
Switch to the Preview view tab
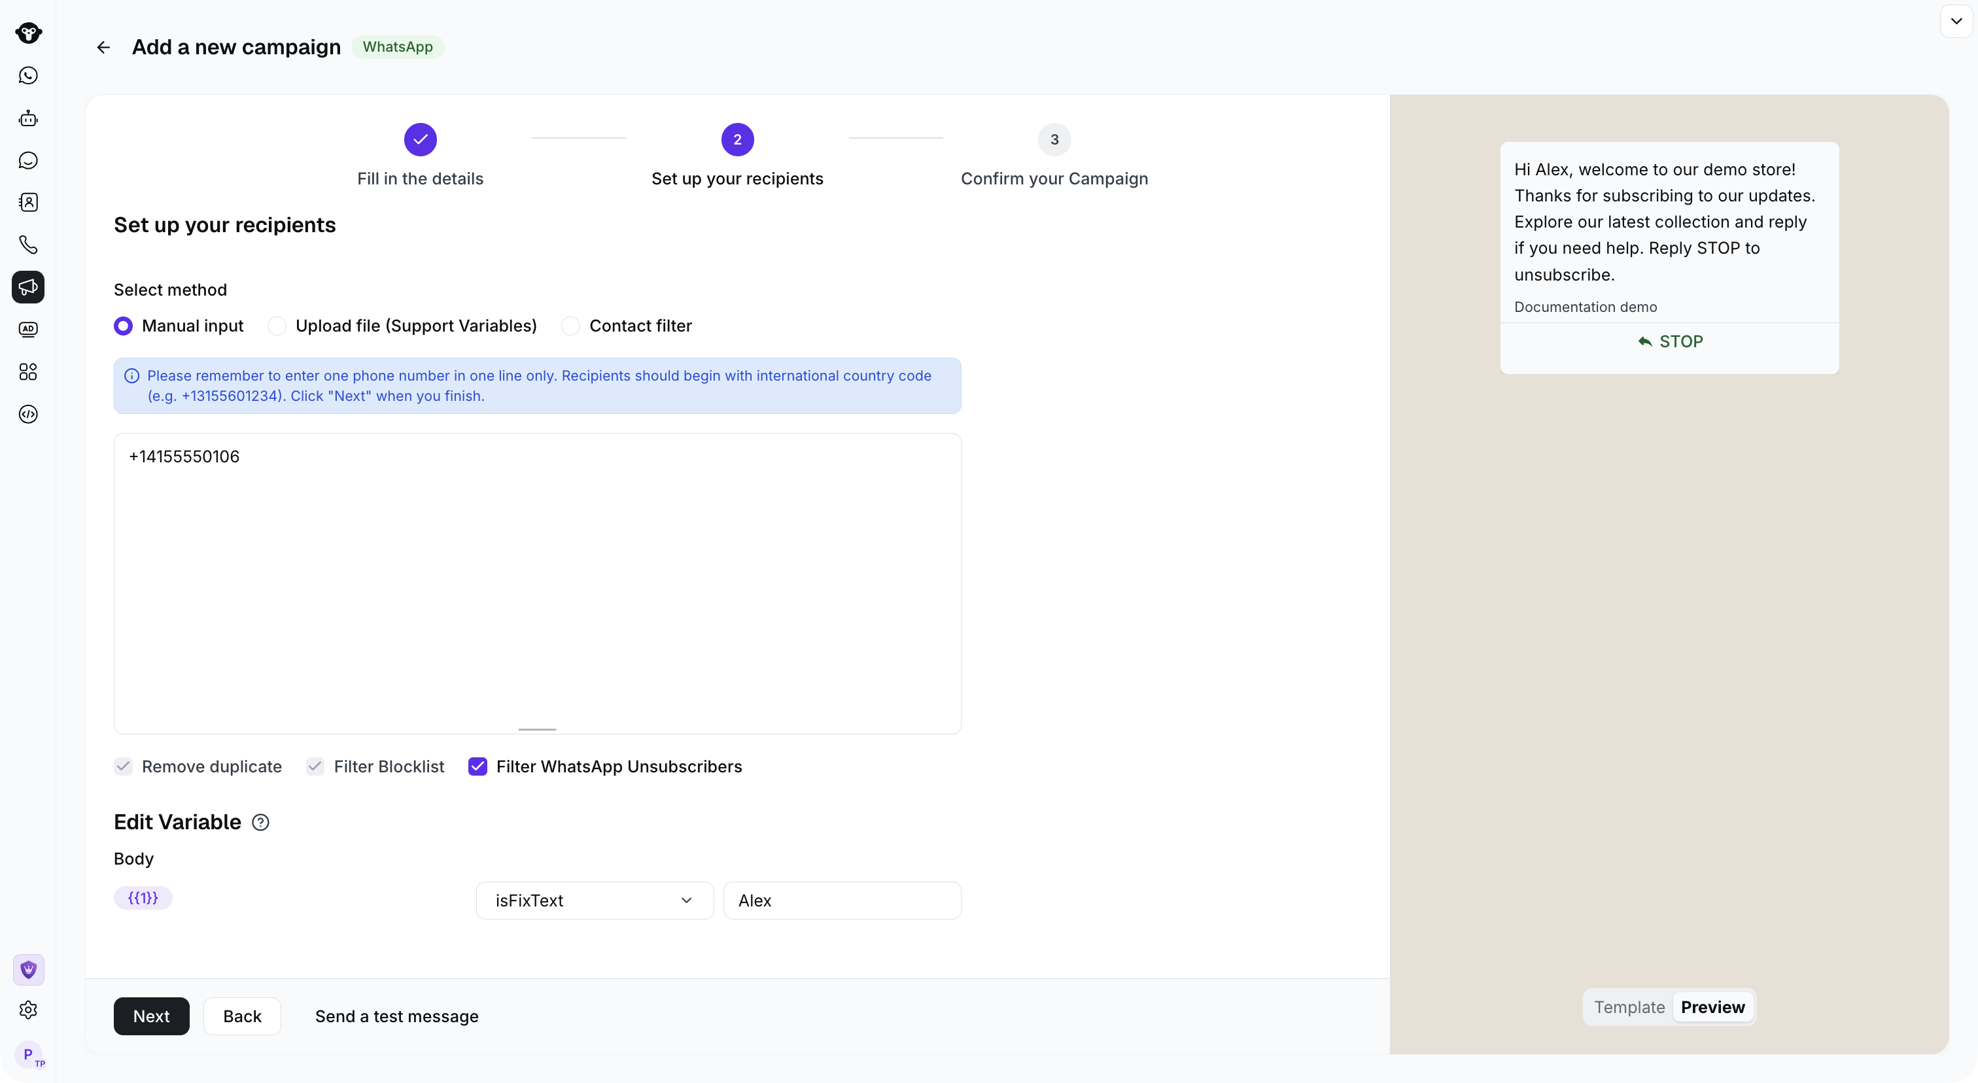(1712, 1008)
